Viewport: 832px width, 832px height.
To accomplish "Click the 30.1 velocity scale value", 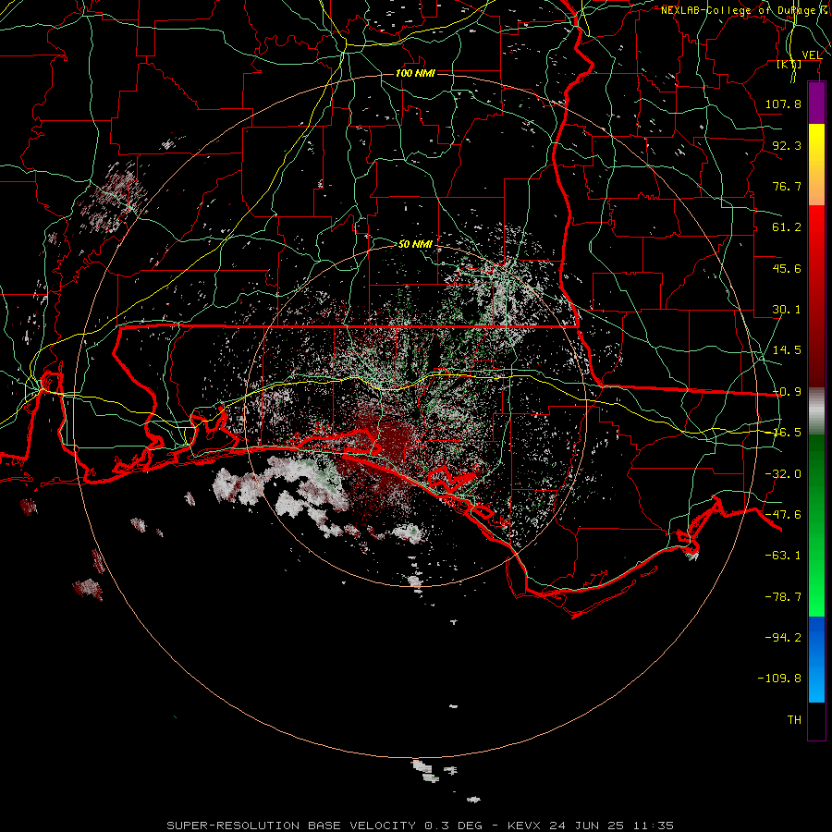I will click(x=787, y=310).
